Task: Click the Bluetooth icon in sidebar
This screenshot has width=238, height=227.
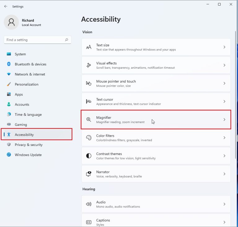Action: 9,64
